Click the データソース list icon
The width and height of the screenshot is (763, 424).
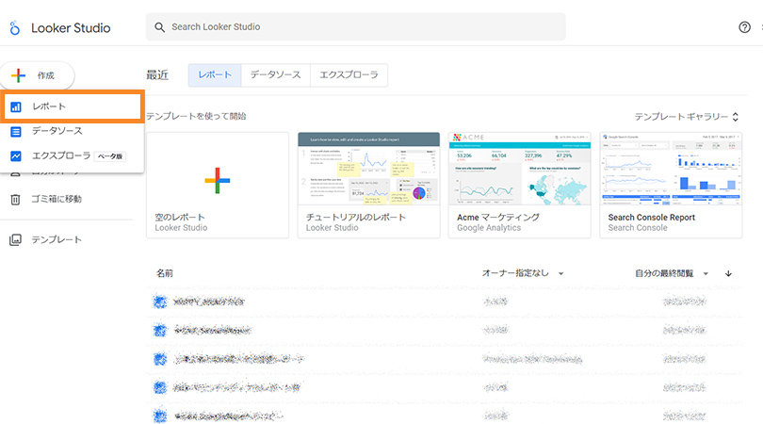click(x=16, y=131)
